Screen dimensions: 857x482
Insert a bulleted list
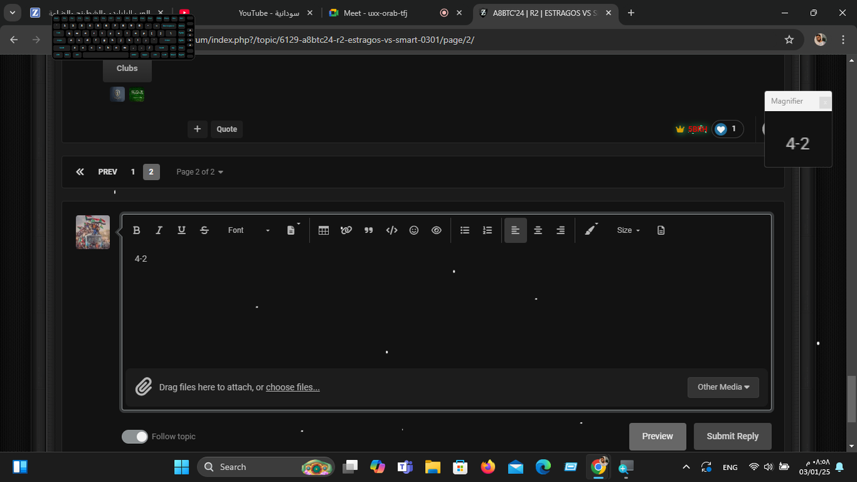point(465,230)
